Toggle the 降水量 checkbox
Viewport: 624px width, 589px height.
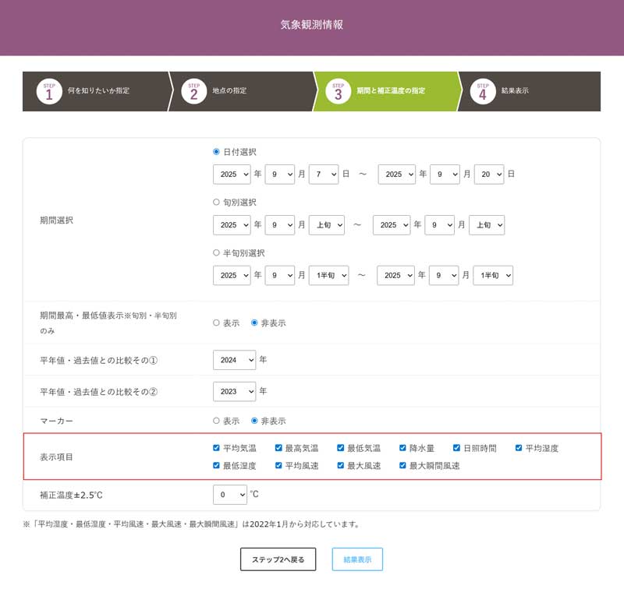point(403,448)
